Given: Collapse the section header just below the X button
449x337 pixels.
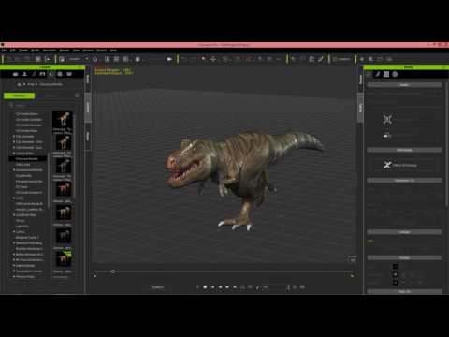Looking at the screenshot, I should pyautogui.click(x=404, y=181).
